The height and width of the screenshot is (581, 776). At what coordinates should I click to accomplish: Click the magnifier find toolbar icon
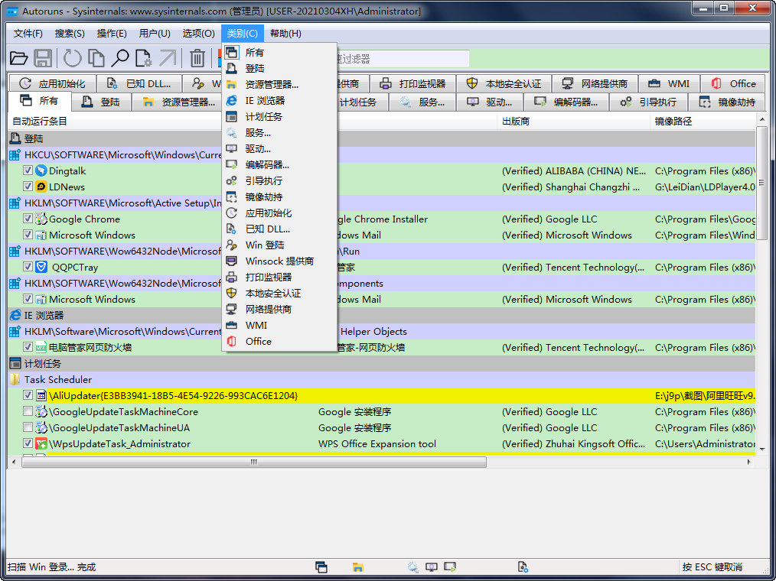click(x=119, y=58)
